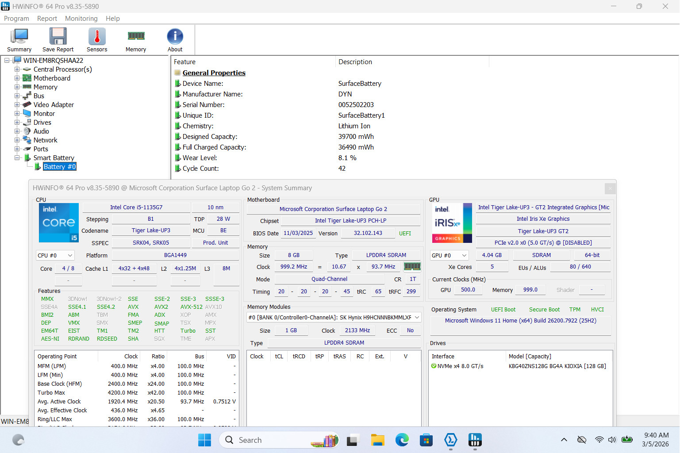Select Memory in the device tree

[46, 87]
